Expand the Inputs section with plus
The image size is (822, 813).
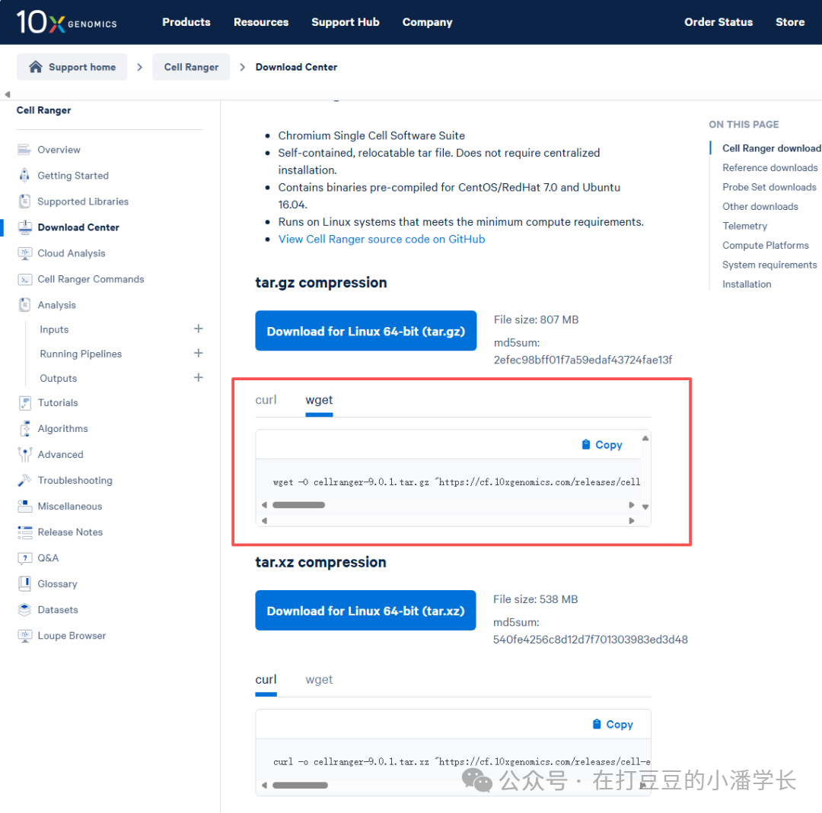click(x=198, y=329)
